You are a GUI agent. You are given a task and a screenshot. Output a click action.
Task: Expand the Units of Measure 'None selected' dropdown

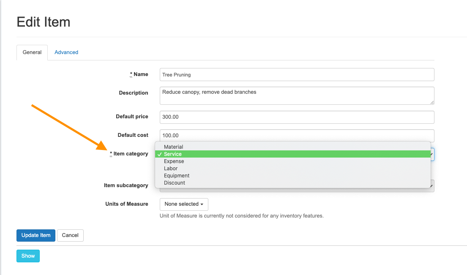click(184, 204)
